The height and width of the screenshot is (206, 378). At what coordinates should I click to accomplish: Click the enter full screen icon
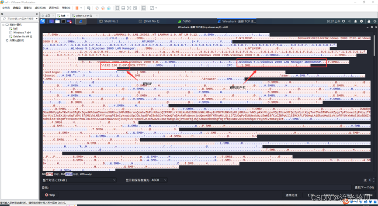[129, 8]
